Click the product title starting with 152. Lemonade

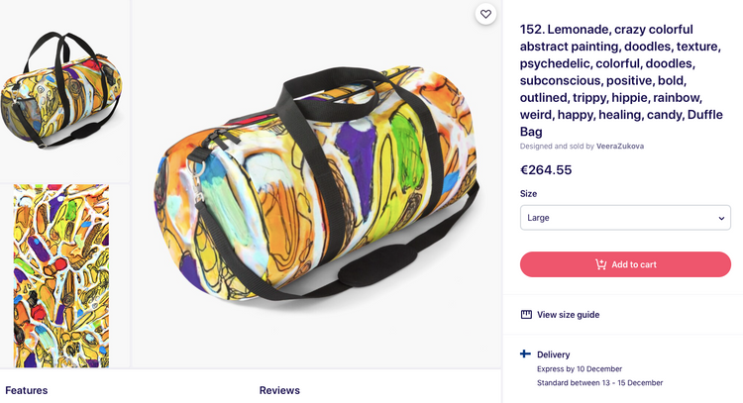click(x=622, y=79)
